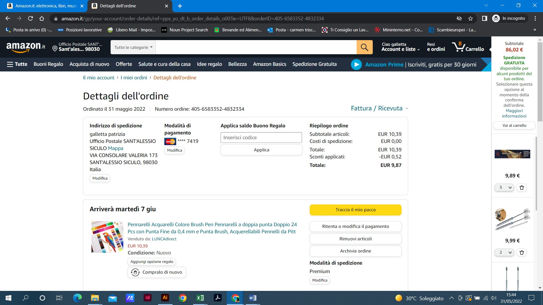
Task: Delete the 9,89 € cart item
Action: pyautogui.click(x=522, y=188)
